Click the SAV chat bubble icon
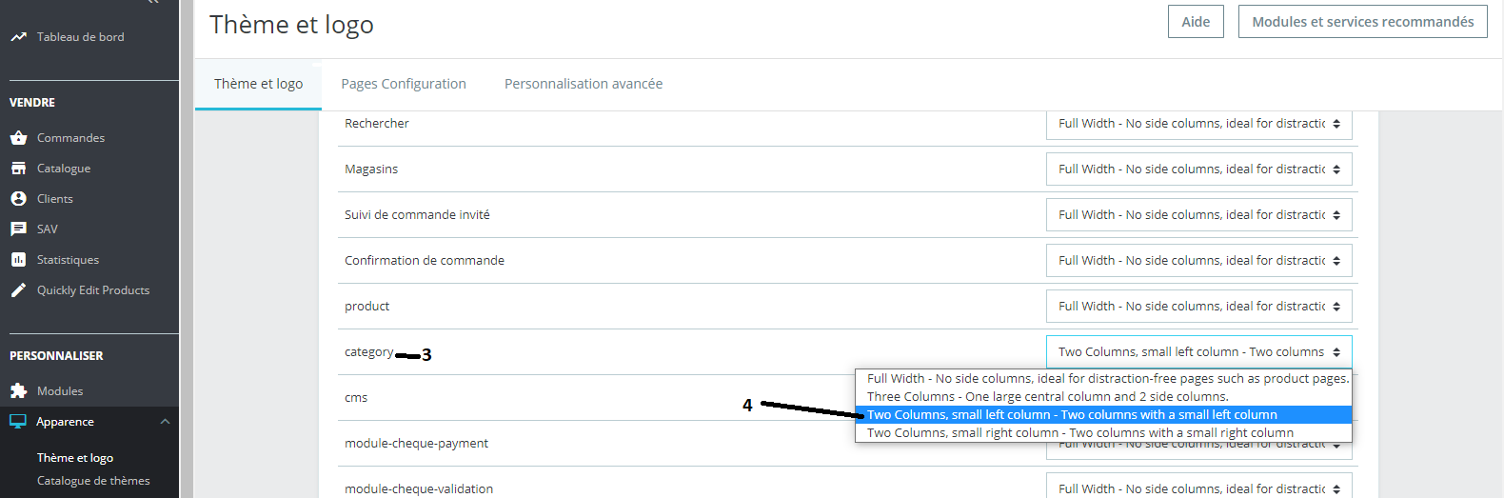Screen dimensions: 1504x498 [18, 229]
